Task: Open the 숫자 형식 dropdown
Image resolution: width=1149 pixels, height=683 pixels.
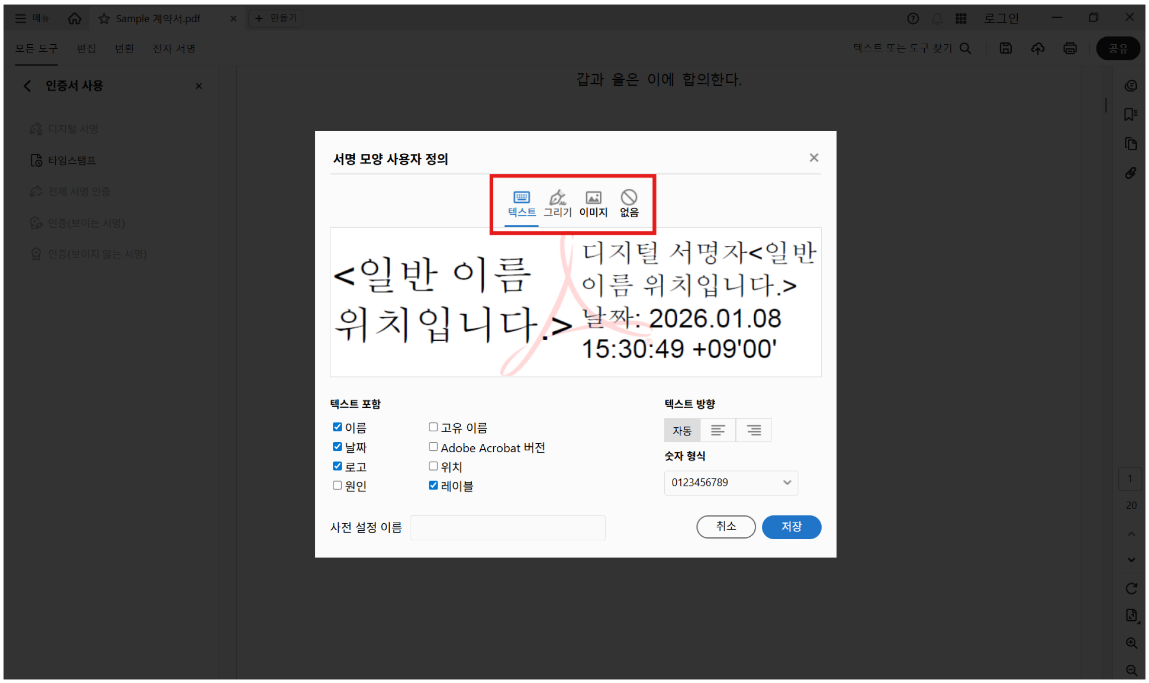Action: tap(731, 482)
